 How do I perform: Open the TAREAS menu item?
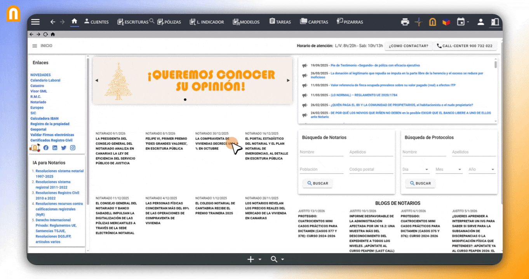click(280, 22)
